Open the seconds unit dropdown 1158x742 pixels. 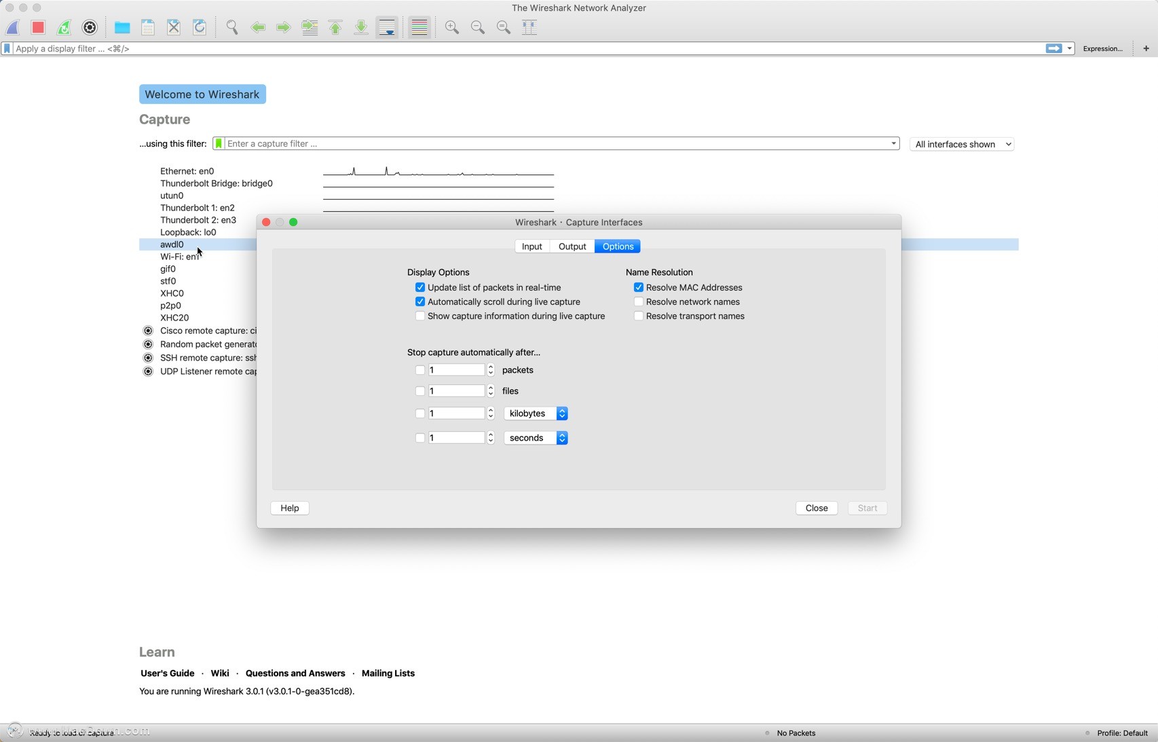536,438
